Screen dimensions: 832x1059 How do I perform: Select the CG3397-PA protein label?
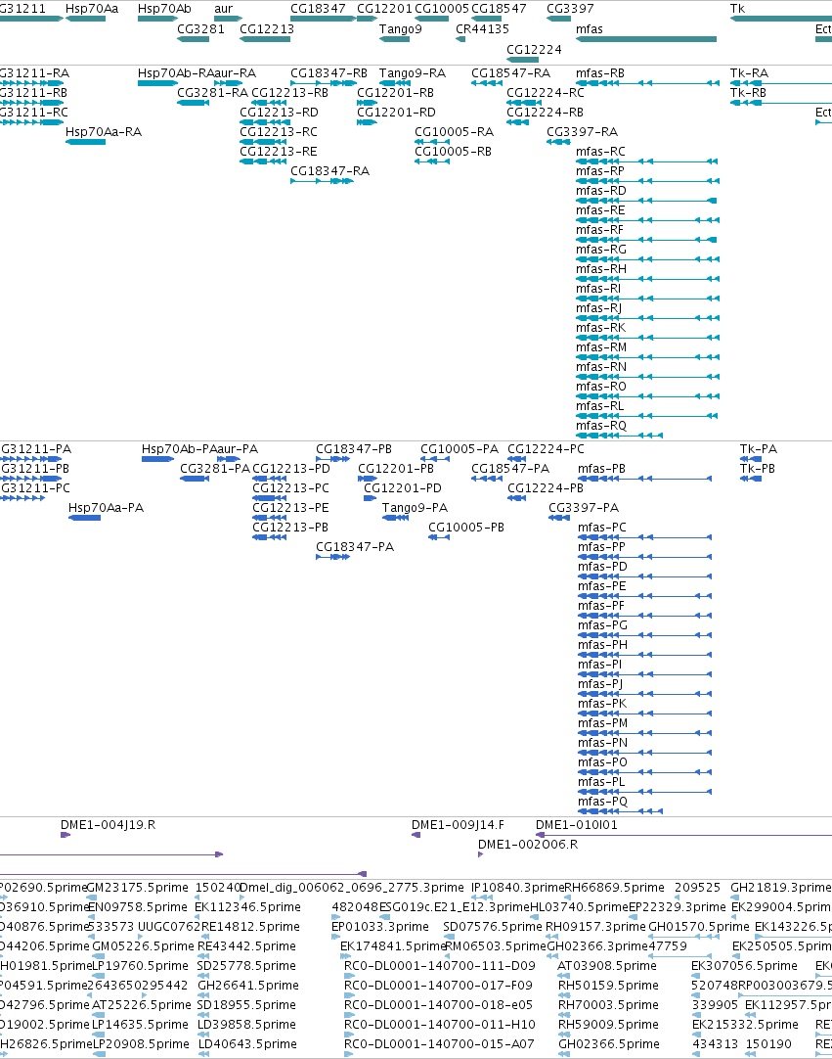(x=584, y=508)
